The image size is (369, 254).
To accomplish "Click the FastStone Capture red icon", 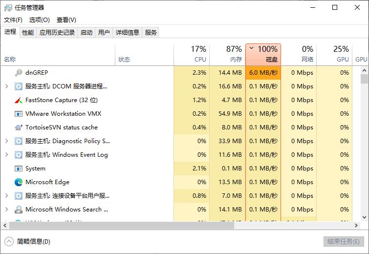I will pyautogui.click(x=19, y=100).
